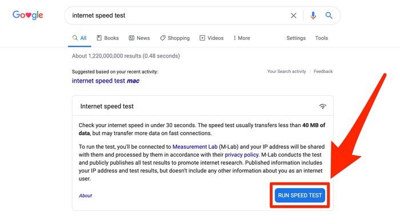The height and width of the screenshot is (224, 400).
Task: Click the Videos play icon
Action: [202, 38]
